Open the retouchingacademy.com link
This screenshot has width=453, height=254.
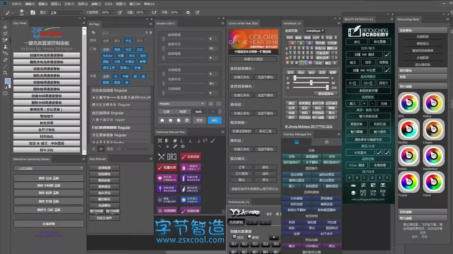[x=368, y=199]
